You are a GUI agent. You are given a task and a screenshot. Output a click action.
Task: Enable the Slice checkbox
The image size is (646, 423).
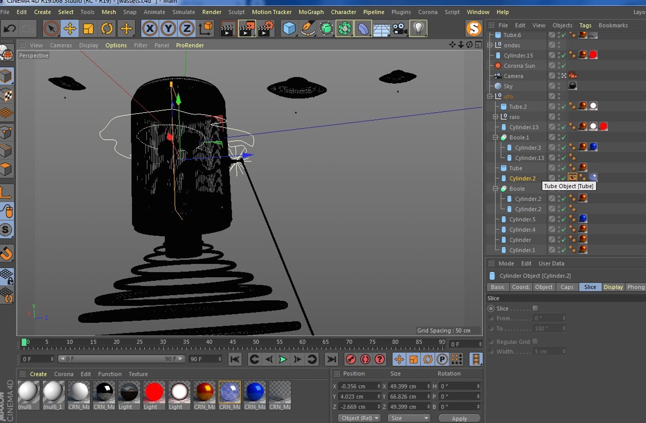coord(535,308)
